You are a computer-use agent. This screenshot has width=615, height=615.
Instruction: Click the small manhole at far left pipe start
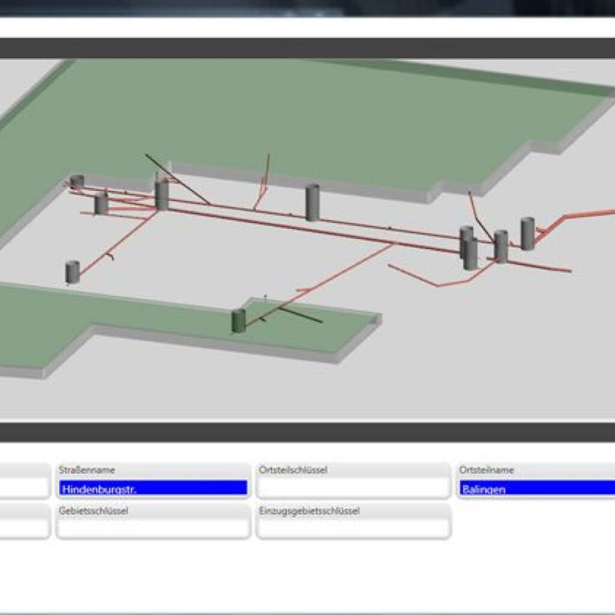77,181
